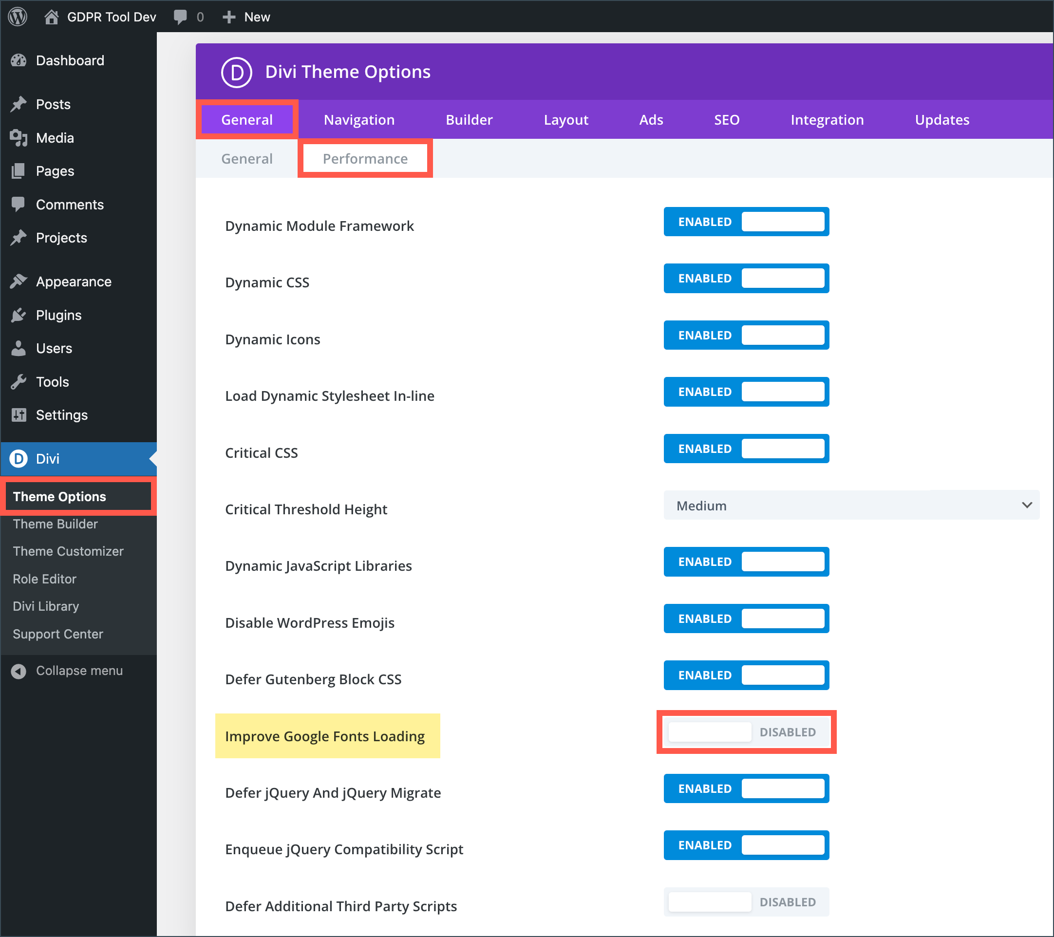Click the Collapse menu arrow icon
The height and width of the screenshot is (937, 1054).
coord(19,671)
